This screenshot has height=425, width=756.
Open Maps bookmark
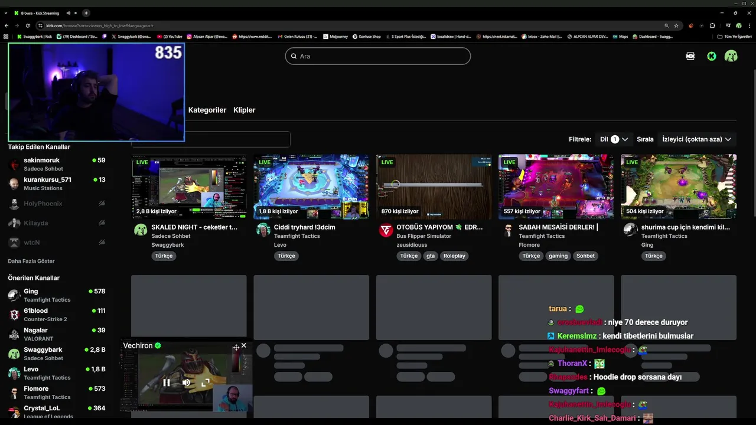click(620, 37)
